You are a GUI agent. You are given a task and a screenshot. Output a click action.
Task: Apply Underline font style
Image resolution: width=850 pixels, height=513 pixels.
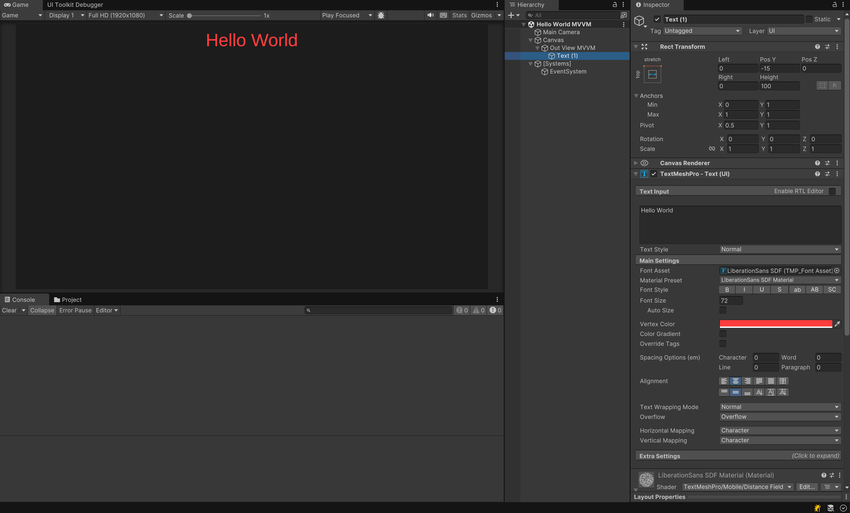click(761, 289)
